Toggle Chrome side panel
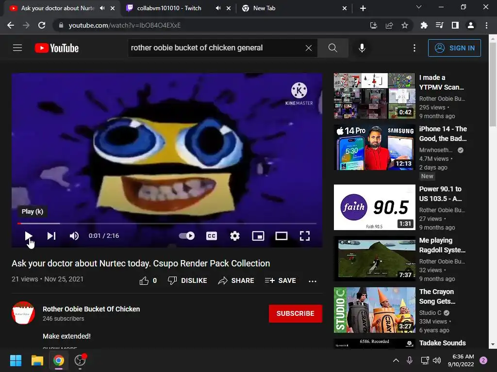 455,25
